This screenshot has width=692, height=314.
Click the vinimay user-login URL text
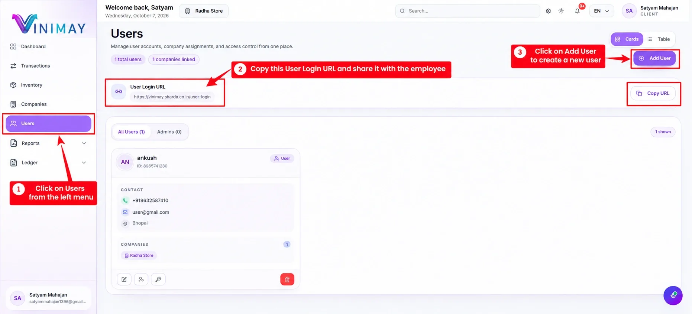(172, 97)
